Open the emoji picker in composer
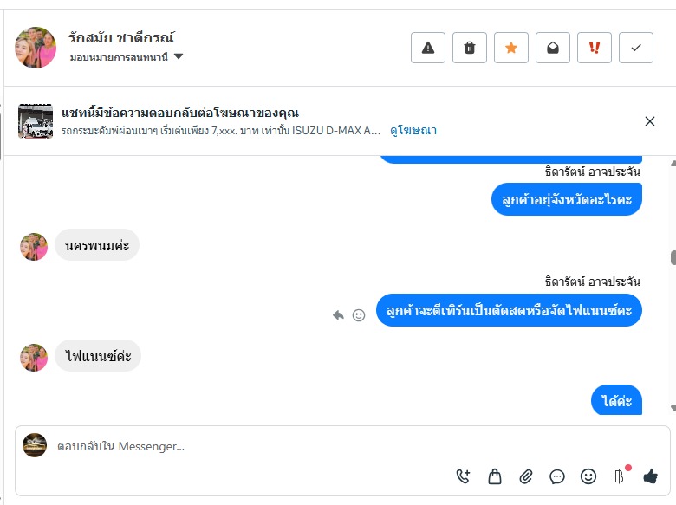 tap(588, 476)
